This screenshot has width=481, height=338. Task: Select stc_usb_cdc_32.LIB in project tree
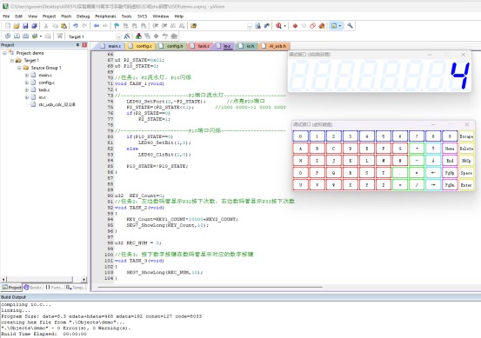click(57, 104)
